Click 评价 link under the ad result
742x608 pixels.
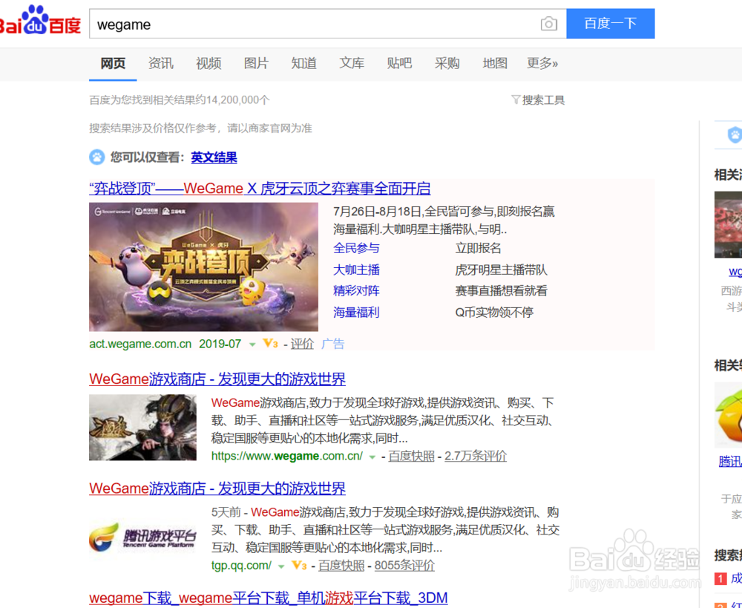[x=302, y=344]
